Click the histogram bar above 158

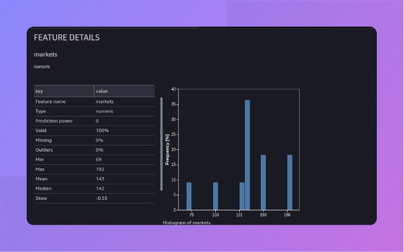click(x=263, y=183)
